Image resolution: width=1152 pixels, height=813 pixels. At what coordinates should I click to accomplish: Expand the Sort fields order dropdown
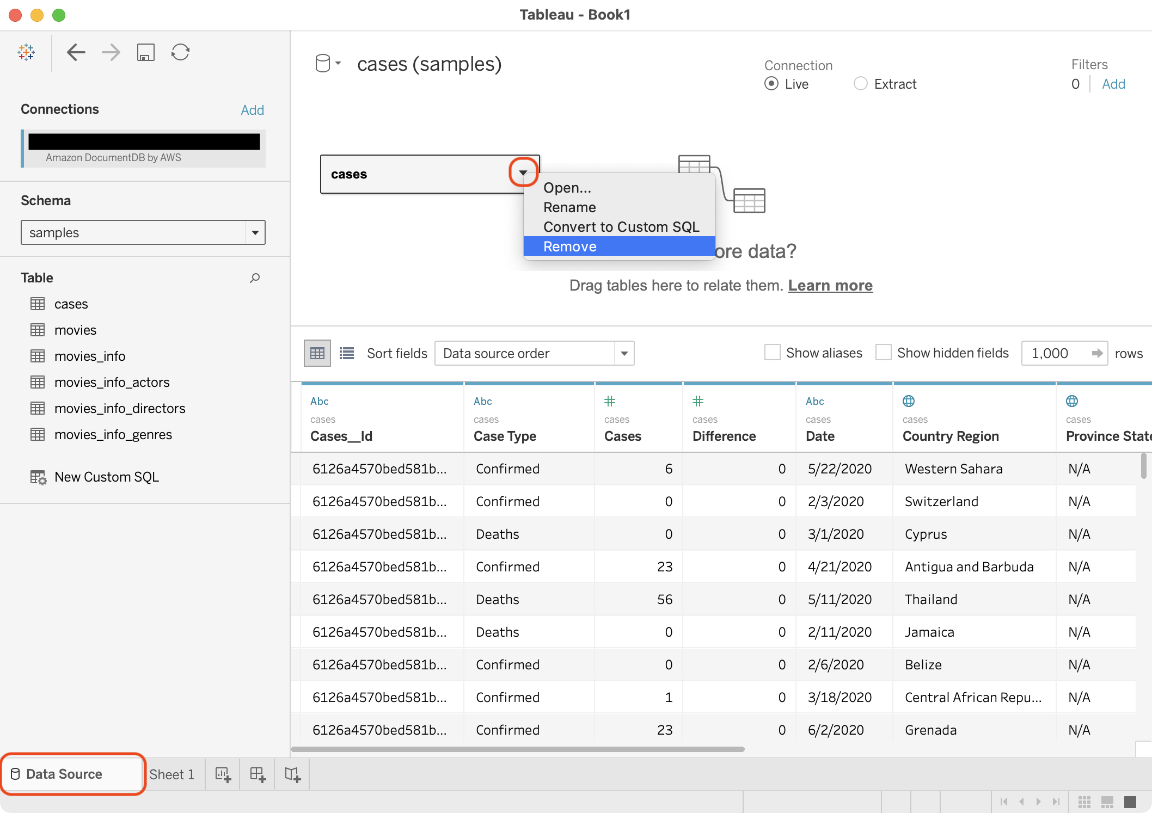(624, 354)
